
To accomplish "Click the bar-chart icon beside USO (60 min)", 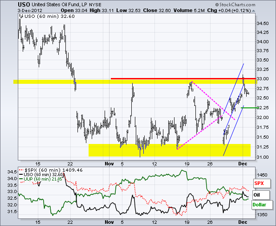I will click(x=21, y=16).
